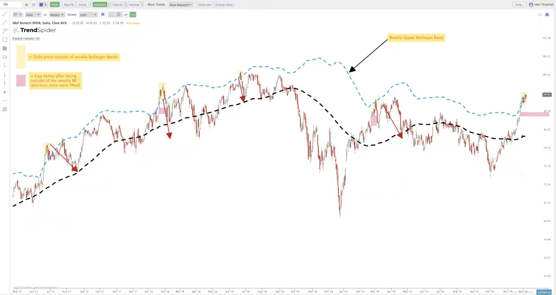Select the arrow line drawing tool
The image size is (556, 295).
(x=4, y=31)
